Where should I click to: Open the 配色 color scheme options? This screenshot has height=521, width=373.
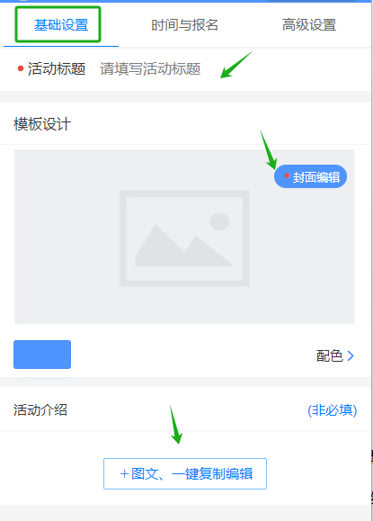point(335,355)
